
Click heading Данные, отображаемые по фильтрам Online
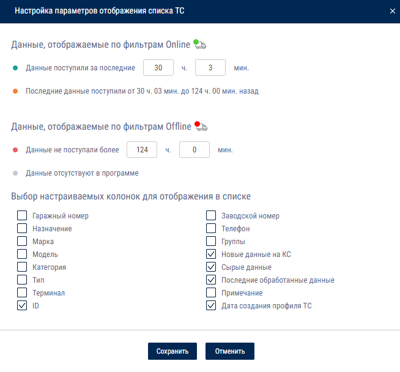pos(101,45)
